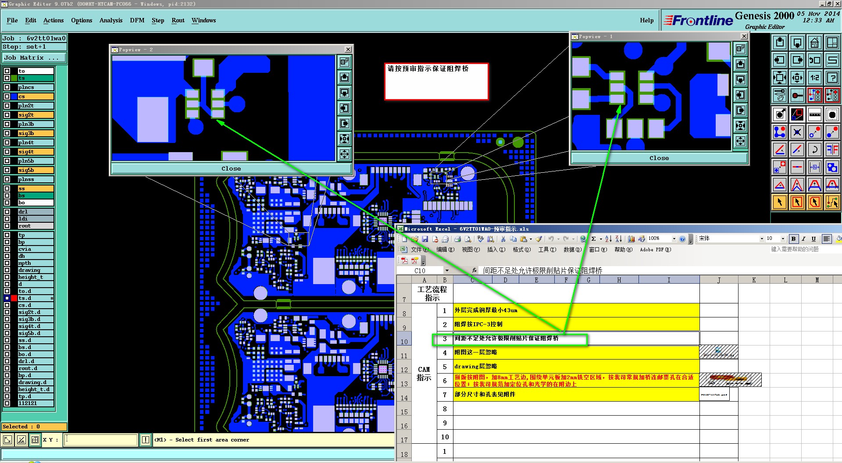Viewport: 842px width, 463px height.
Task: Open the DFM menu
Action: click(x=137, y=20)
